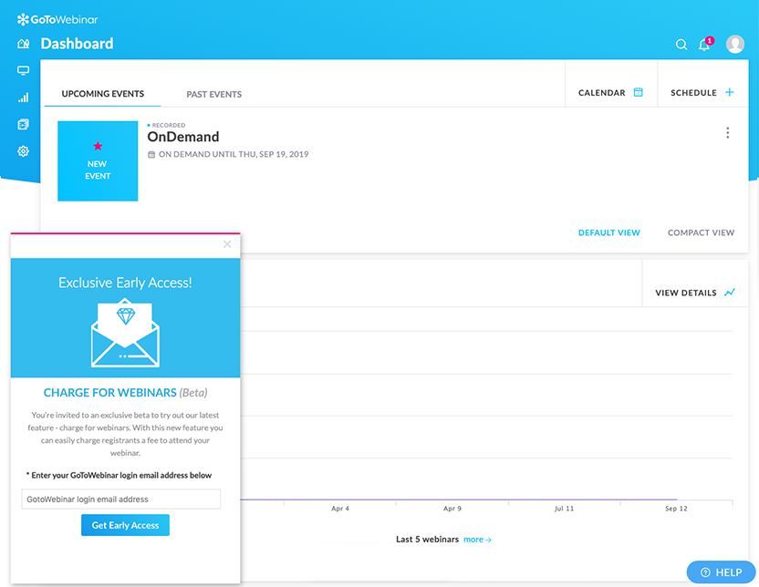The image size is (759, 587).
Task: Select Default View layout
Action: pyautogui.click(x=609, y=232)
